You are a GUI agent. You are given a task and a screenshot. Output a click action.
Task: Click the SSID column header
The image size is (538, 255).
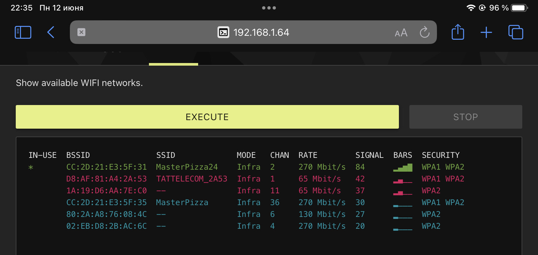pos(166,155)
